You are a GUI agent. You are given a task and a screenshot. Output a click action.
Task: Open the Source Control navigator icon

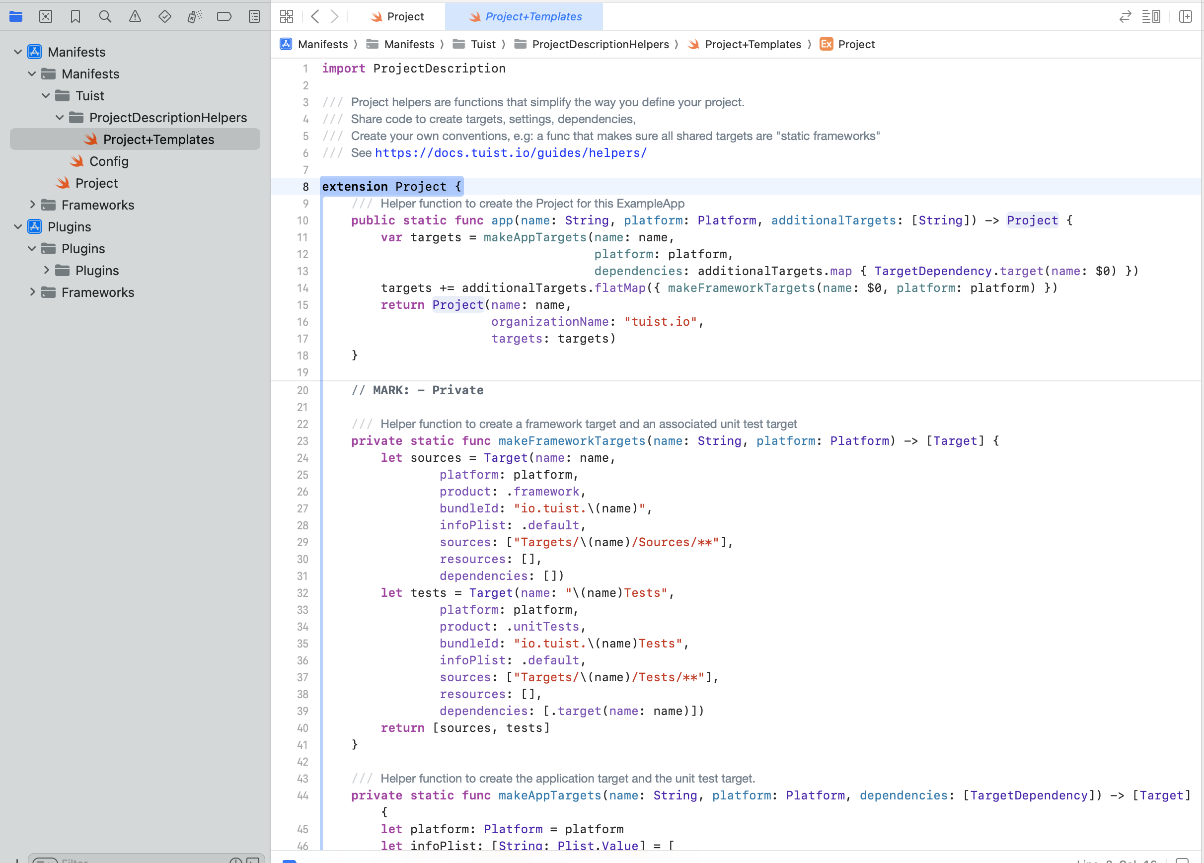pos(46,16)
